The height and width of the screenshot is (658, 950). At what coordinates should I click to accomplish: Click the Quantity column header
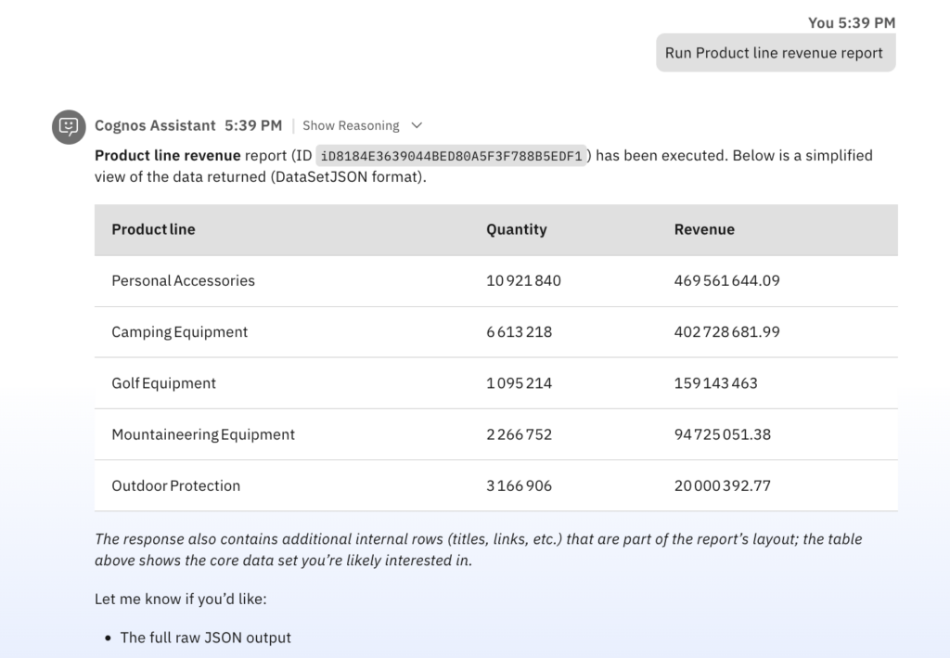[516, 229]
